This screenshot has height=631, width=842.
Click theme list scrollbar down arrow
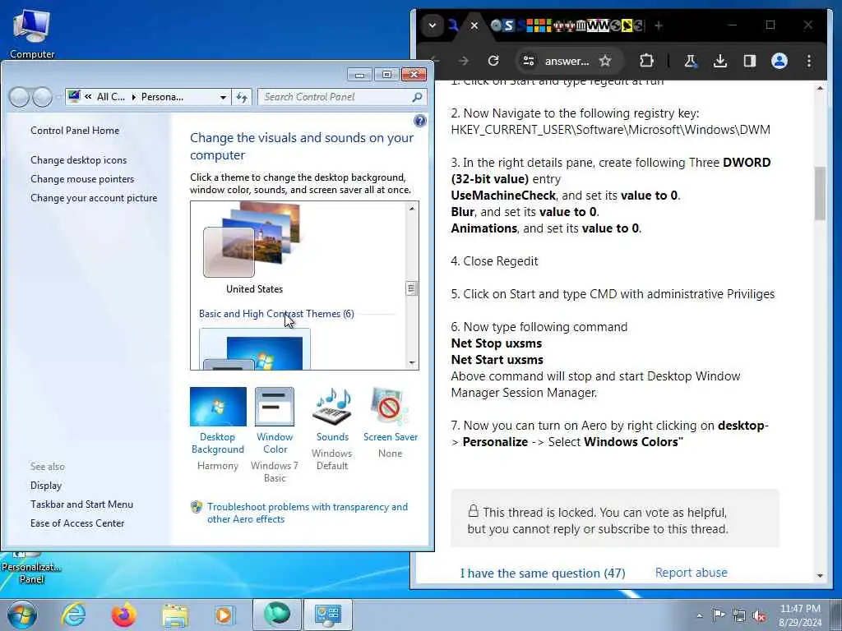412,362
